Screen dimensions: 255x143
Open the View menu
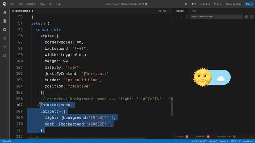coord(43,4)
